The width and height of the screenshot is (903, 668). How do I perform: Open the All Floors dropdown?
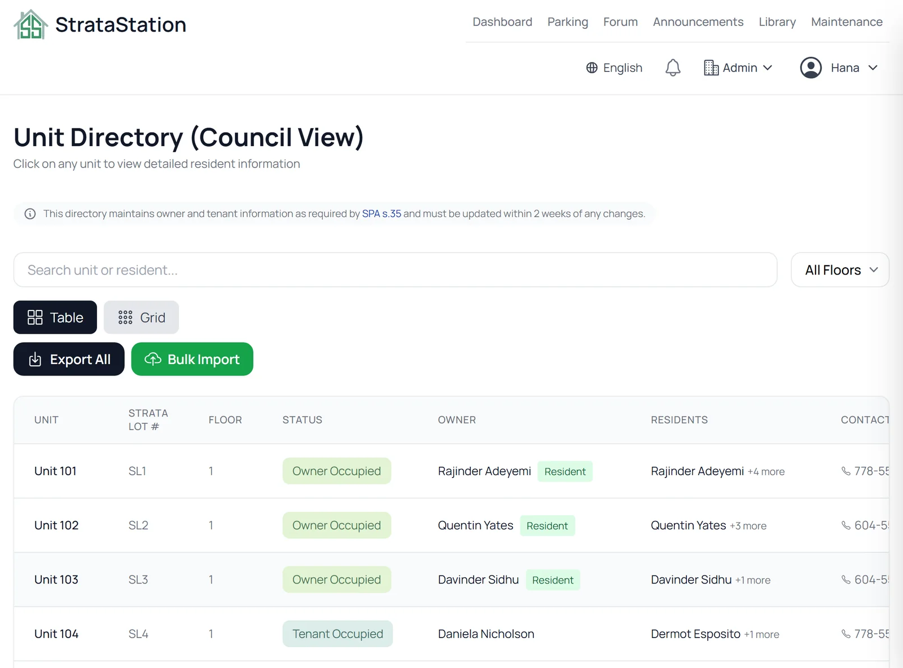click(840, 270)
